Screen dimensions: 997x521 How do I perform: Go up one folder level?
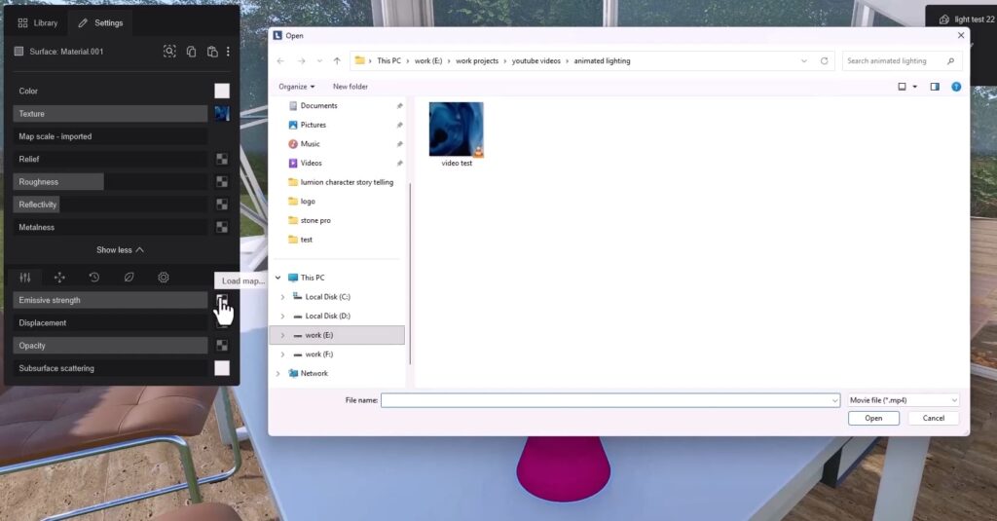tap(337, 61)
